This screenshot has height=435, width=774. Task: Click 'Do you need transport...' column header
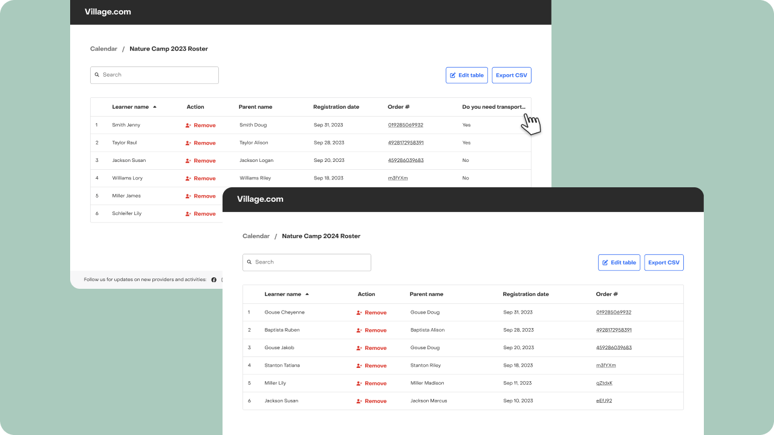click(x=494, y=107)
